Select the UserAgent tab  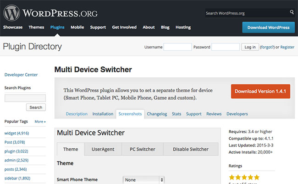[103, 149]
